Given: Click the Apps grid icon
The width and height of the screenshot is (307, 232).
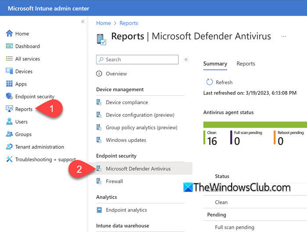Looking at the screenshot, I should pos(9,83).
